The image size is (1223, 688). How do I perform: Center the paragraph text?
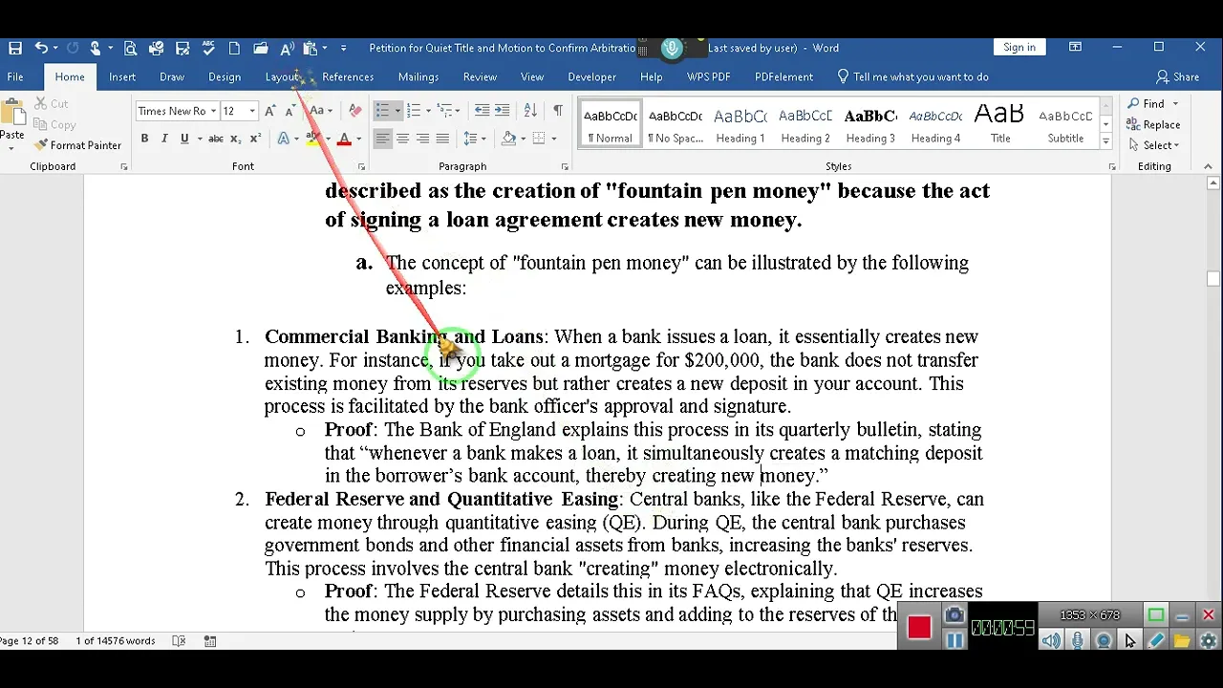click(402, 139)
